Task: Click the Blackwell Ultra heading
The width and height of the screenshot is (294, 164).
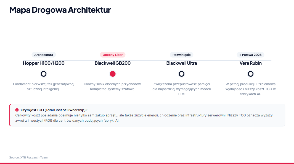Action: (x=181, y=63)
